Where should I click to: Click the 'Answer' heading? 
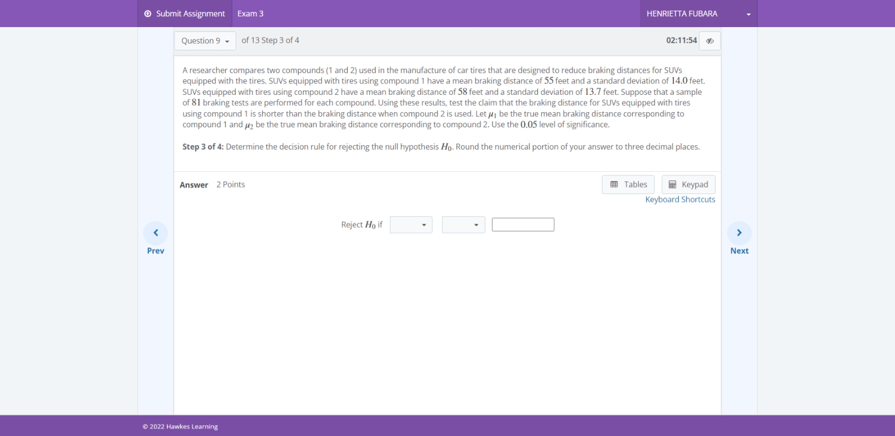[x=194, y=185]
